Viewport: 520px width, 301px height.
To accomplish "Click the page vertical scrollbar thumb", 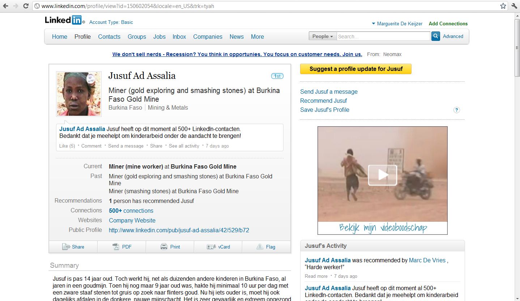I will [x=517, y=47].
